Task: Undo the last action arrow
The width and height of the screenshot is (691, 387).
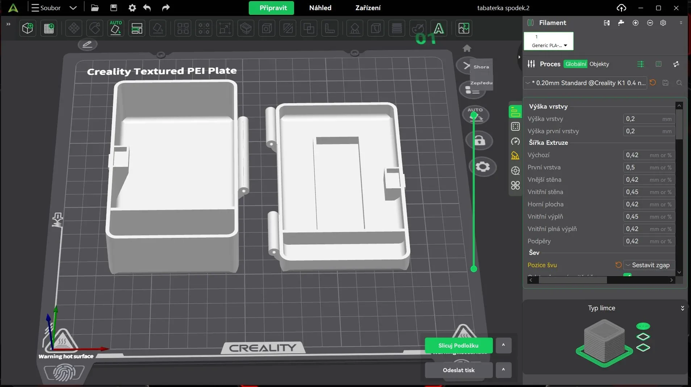Action: click(147, 8)
